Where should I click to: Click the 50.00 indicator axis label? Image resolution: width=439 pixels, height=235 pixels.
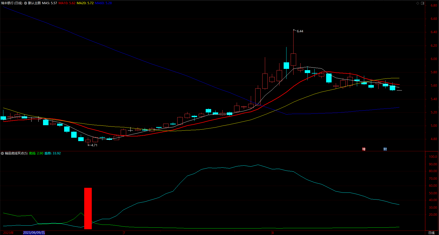433,193
